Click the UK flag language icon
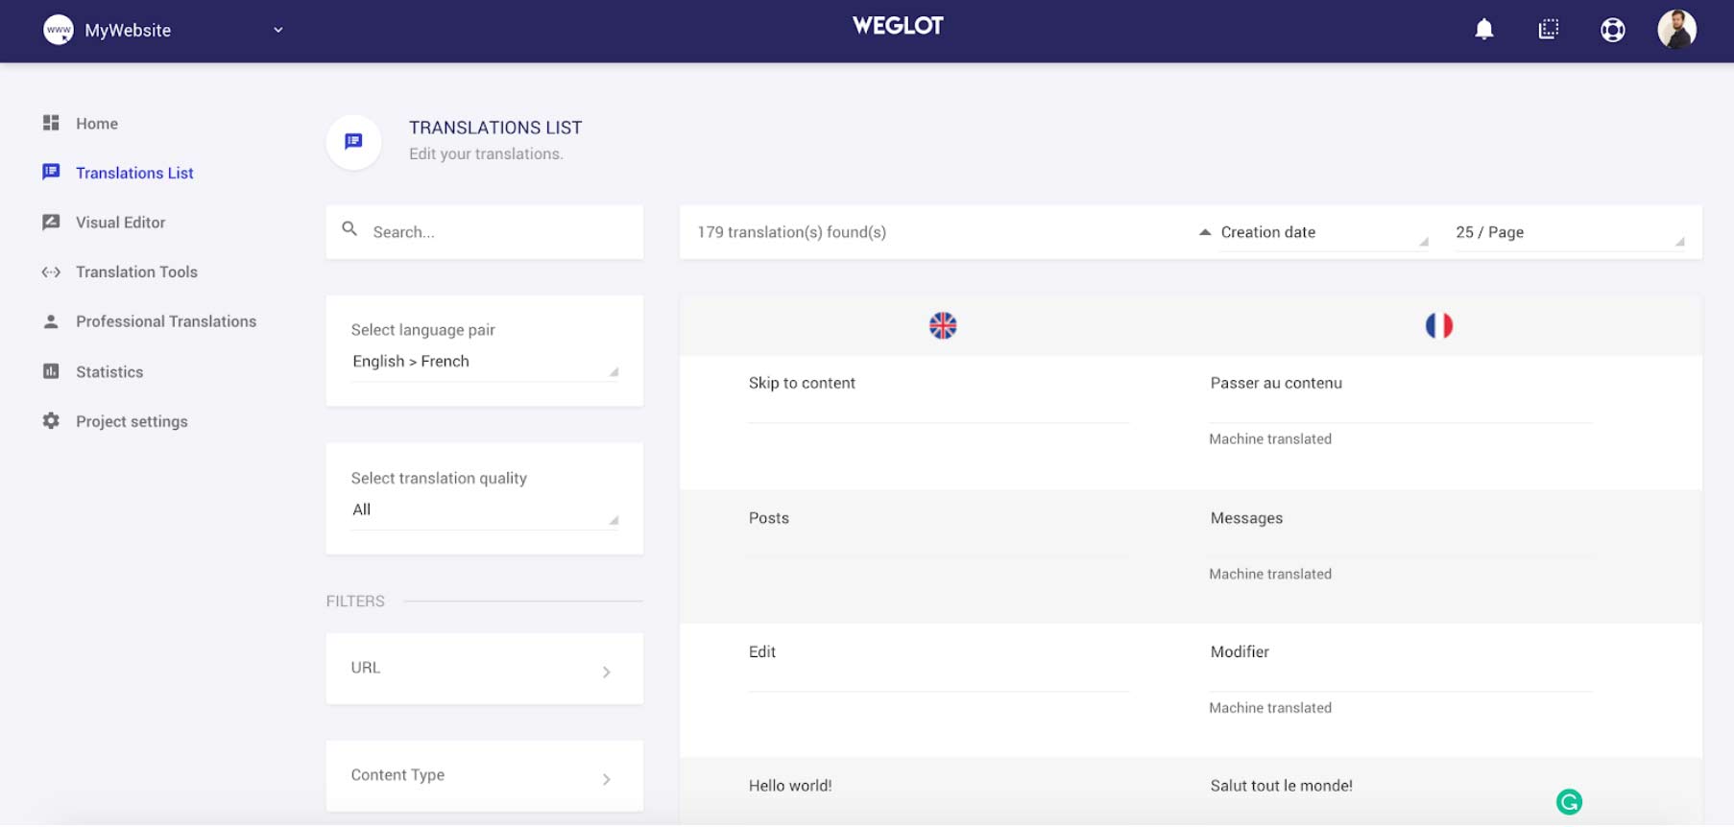The width and height of the screenshot is (1734, 827). point(943,325)
